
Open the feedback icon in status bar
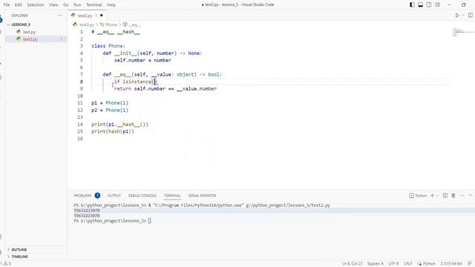tap(470, 264)
